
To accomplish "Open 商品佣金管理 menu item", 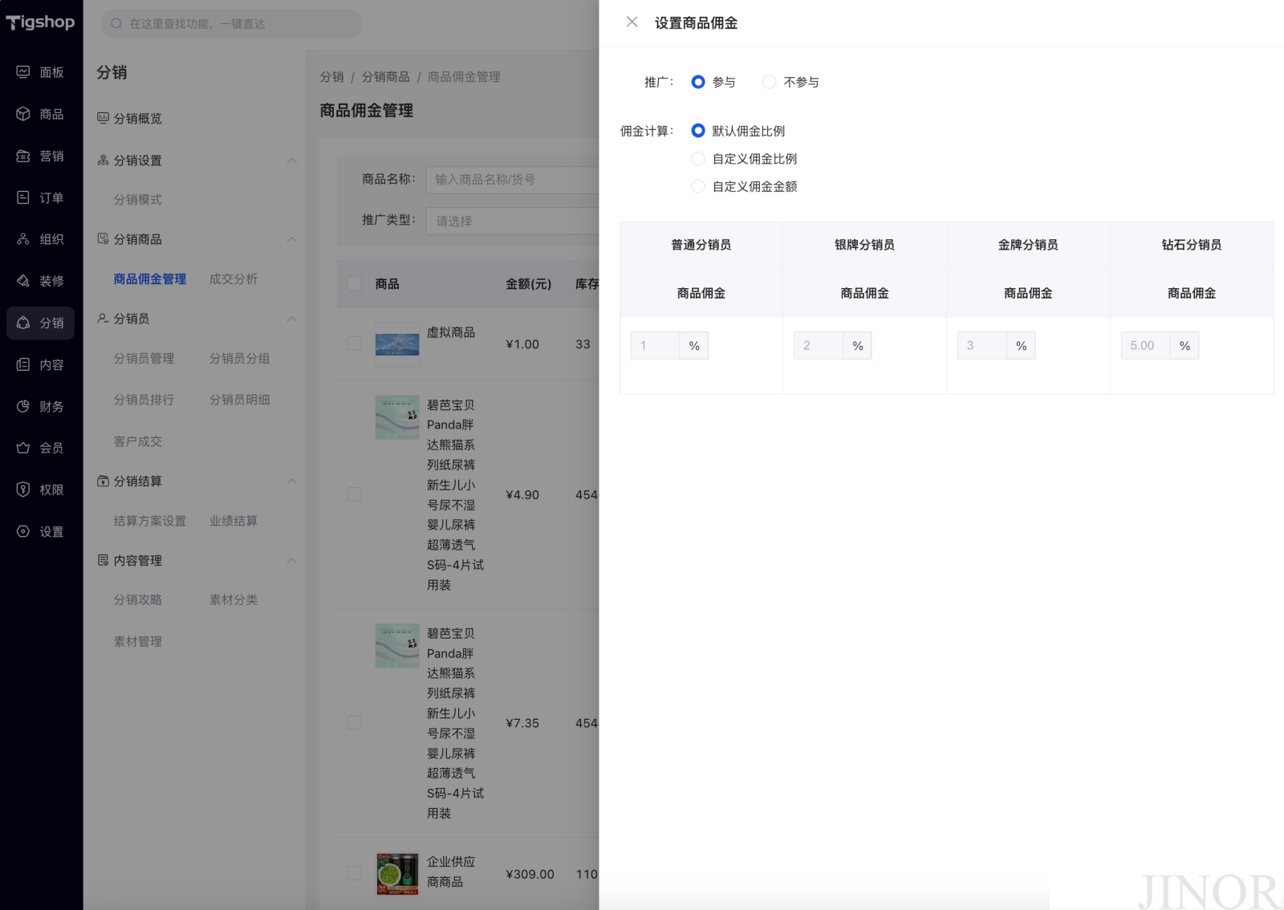I will (150, 278).
